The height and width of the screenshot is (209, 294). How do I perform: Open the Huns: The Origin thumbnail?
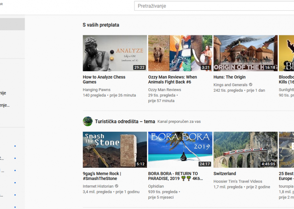(x=245, y=53)
